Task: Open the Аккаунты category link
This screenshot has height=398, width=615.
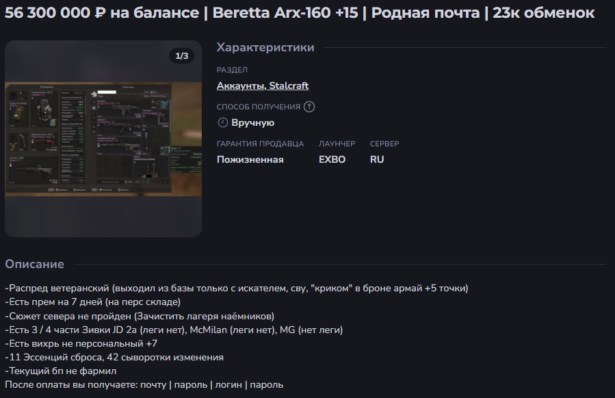Action: (x=240, y=85)
